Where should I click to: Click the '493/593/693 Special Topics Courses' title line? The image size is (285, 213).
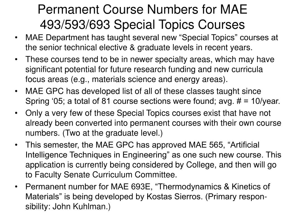[x=142, y=25]
